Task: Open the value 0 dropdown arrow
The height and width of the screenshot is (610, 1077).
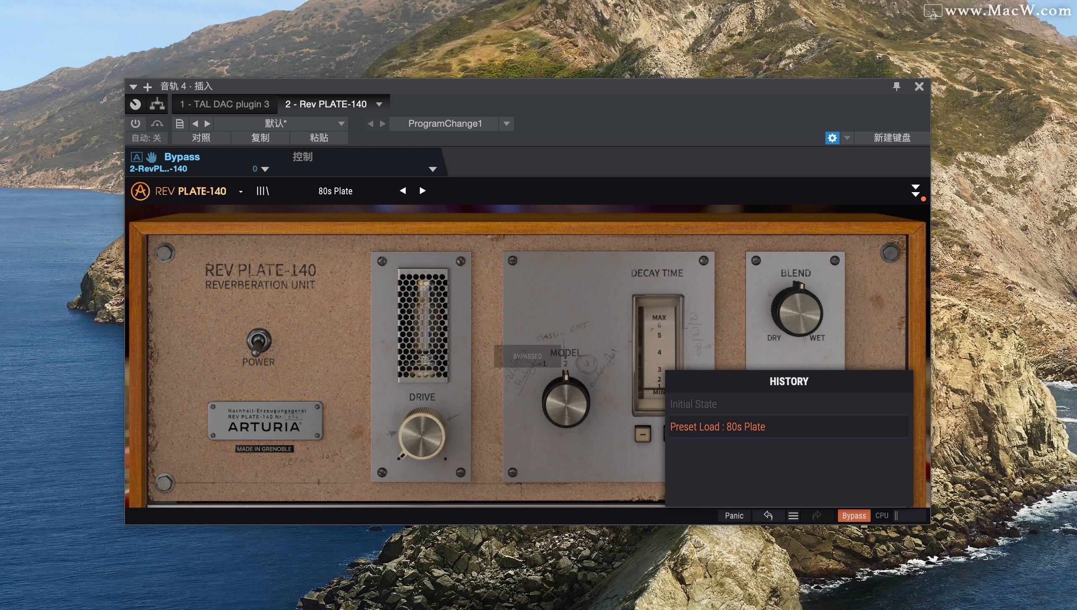Action: click(x=265, y=169)
